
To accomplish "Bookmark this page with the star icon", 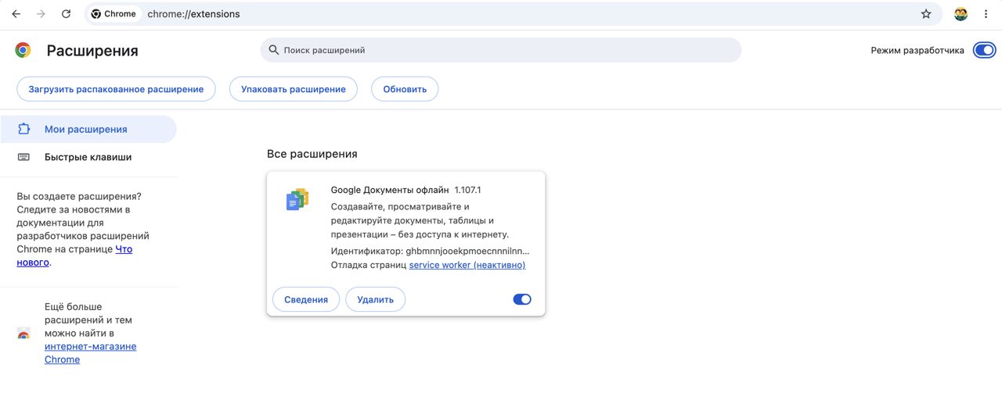I will [926, 14].
